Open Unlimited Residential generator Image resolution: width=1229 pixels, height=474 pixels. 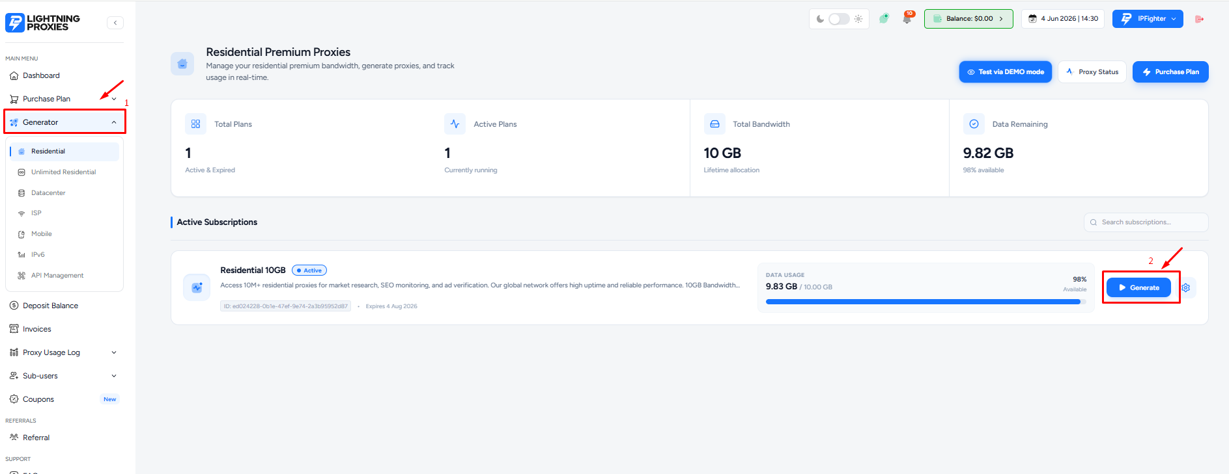pyautogui.click(x=64, y=172)
